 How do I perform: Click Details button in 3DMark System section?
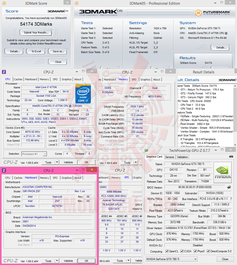point(221,48)
